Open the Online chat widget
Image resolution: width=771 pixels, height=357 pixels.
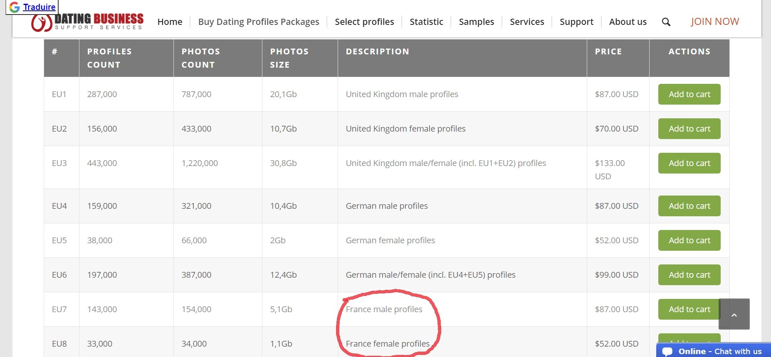pyautogui.click(x=714, y=351)
